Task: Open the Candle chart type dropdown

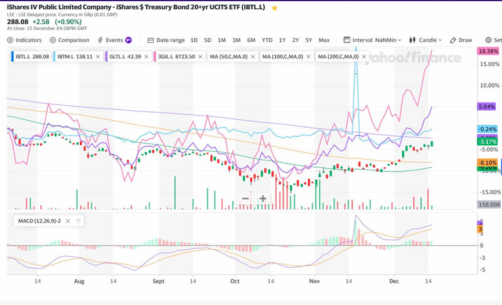Action: (426, 40)
